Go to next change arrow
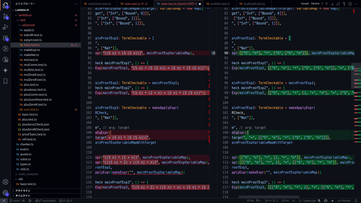Screen dimensions: 361x203 pos(332,3)
